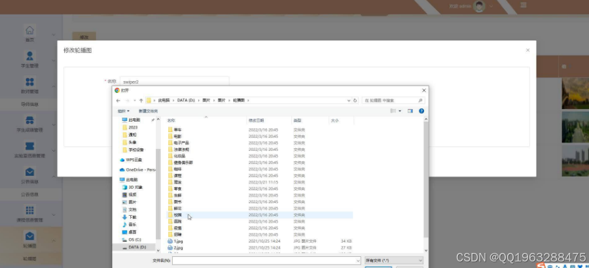Click the 名称 input containing swiper2
The width and height of the screenshot is (589, 268).
point(174,82)
